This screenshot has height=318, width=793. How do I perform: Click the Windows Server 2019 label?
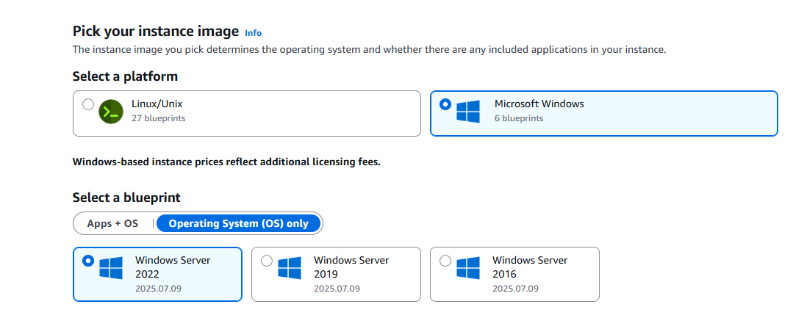click(351, 267)
